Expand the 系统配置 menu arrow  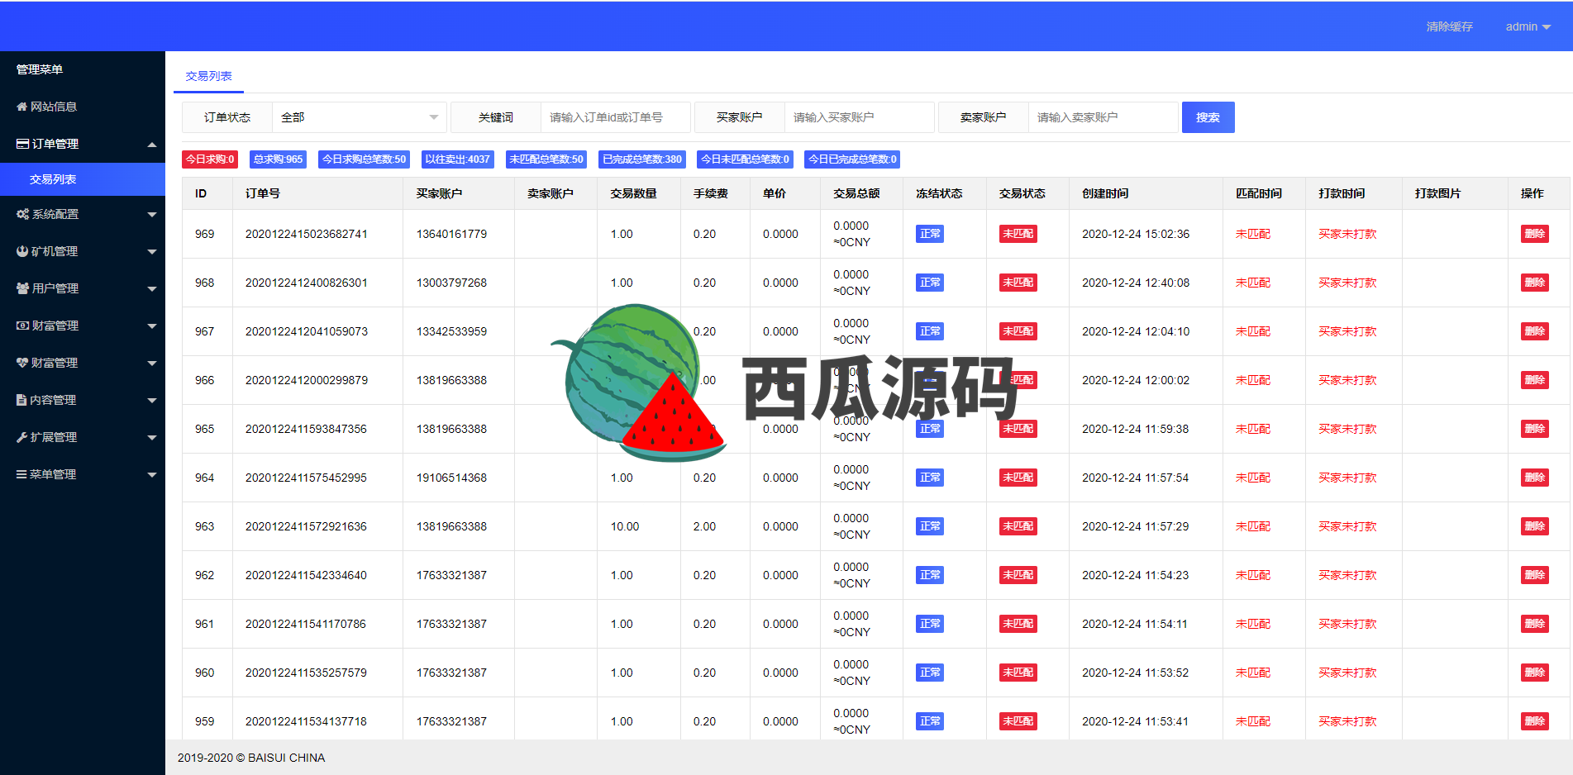pos(151,215)
